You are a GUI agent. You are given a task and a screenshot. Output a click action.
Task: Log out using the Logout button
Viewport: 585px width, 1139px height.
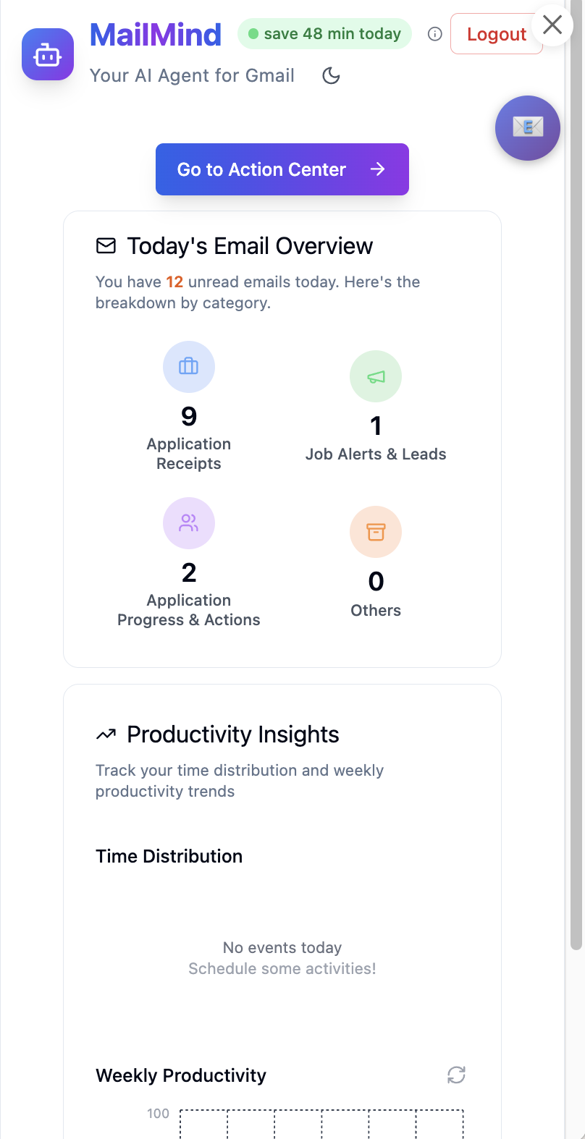tap(496, 34)
